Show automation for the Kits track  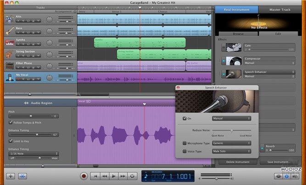[39, 21]
